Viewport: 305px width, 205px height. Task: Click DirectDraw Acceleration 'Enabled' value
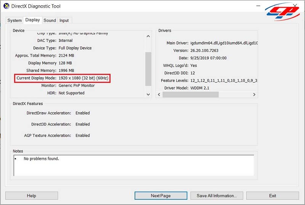pyautogui.click(x=83, y=113)
